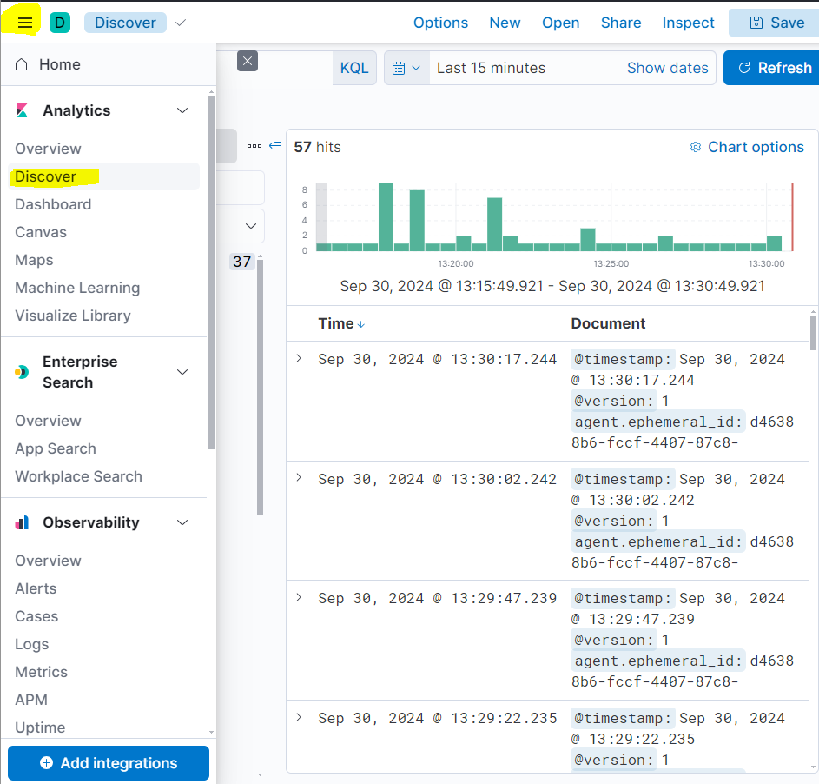Click the Document column header
The width and height of the screenshot is (819, 784).
(x=608, y=323)
